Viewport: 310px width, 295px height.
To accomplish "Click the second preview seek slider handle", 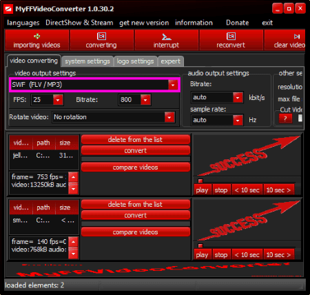I will (200, 245).
